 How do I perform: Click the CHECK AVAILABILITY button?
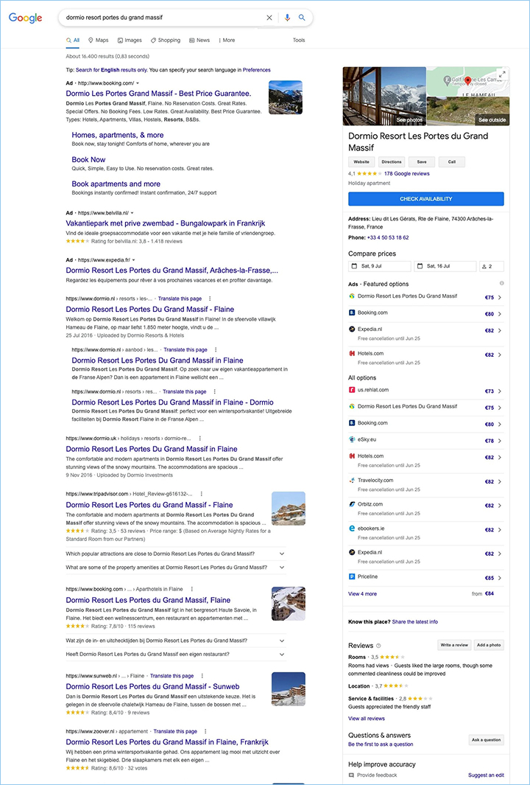(x=426, y=199)
